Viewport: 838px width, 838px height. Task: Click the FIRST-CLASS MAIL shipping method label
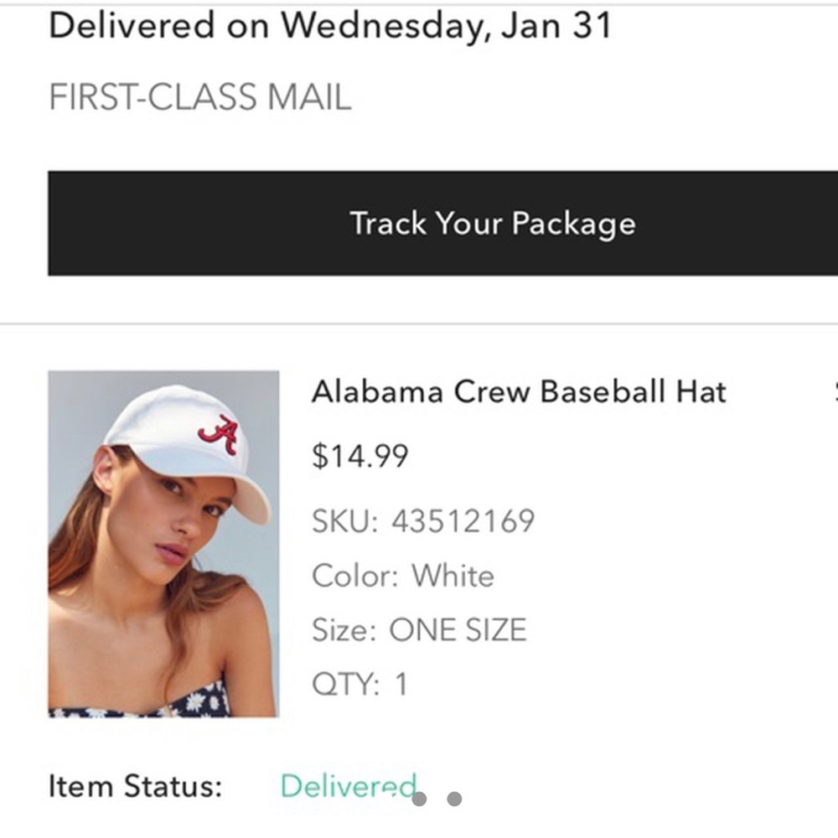[x=199, y=96]
